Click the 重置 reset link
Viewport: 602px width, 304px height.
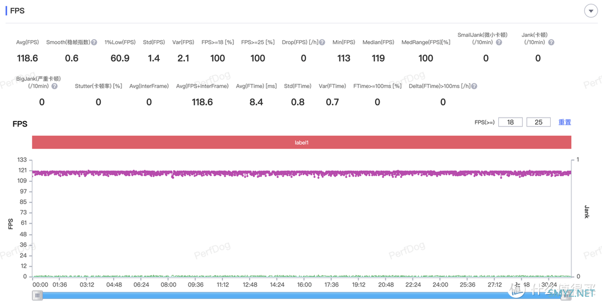tap(565, 122)
